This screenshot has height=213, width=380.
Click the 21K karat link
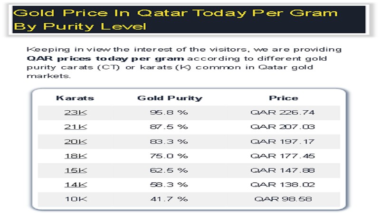pos(75,127)
